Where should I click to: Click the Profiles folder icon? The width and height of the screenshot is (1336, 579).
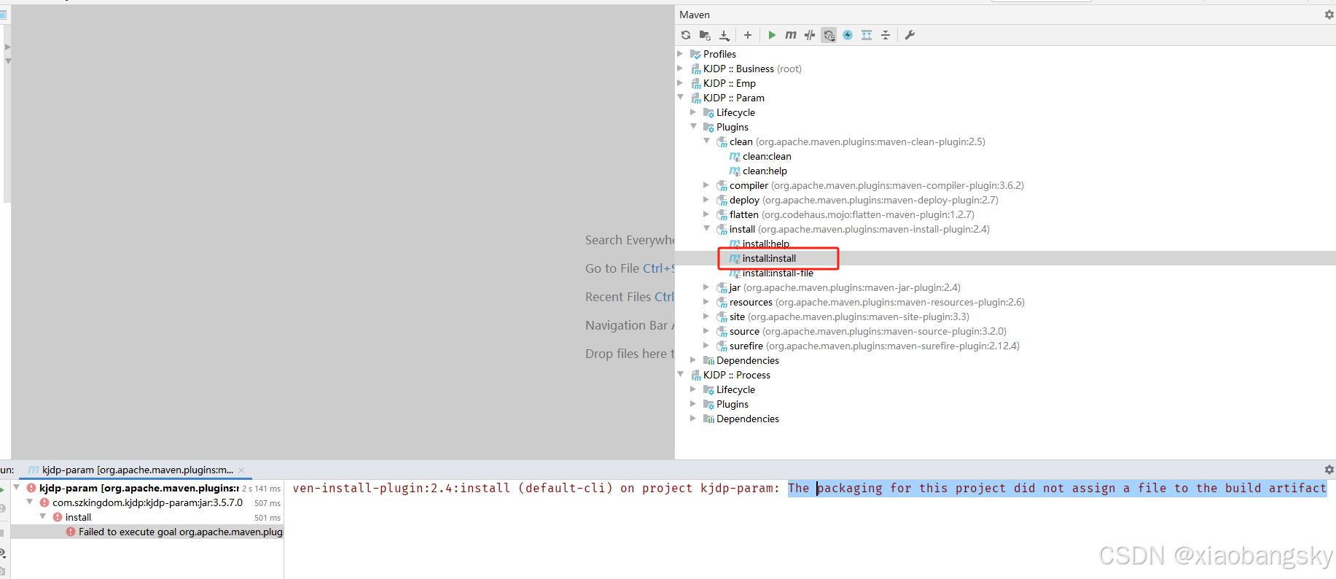point(696,54)
